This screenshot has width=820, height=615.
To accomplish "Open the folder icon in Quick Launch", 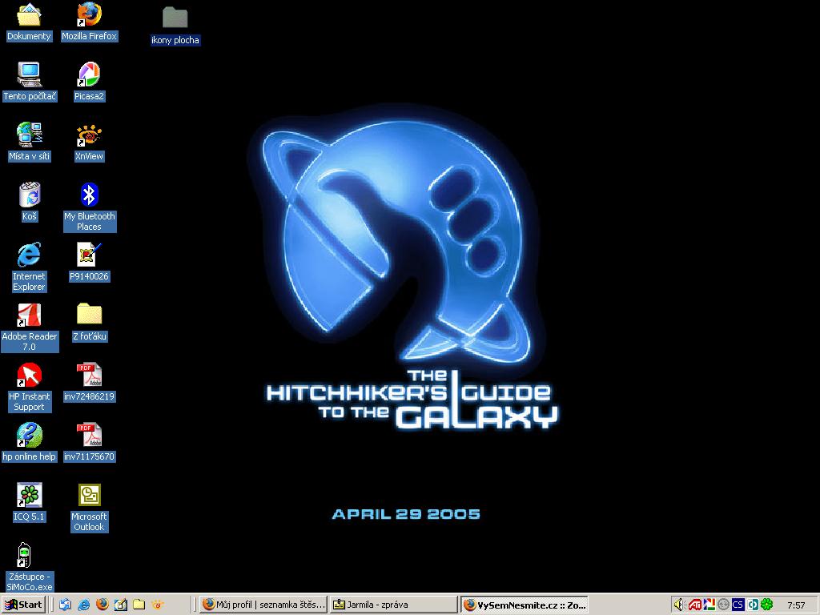I will click(x=139, y=605).
